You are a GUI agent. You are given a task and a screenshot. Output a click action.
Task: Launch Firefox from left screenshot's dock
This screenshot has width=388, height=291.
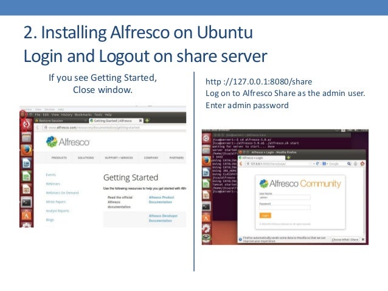pyautogui.click(x=27, y=150)
